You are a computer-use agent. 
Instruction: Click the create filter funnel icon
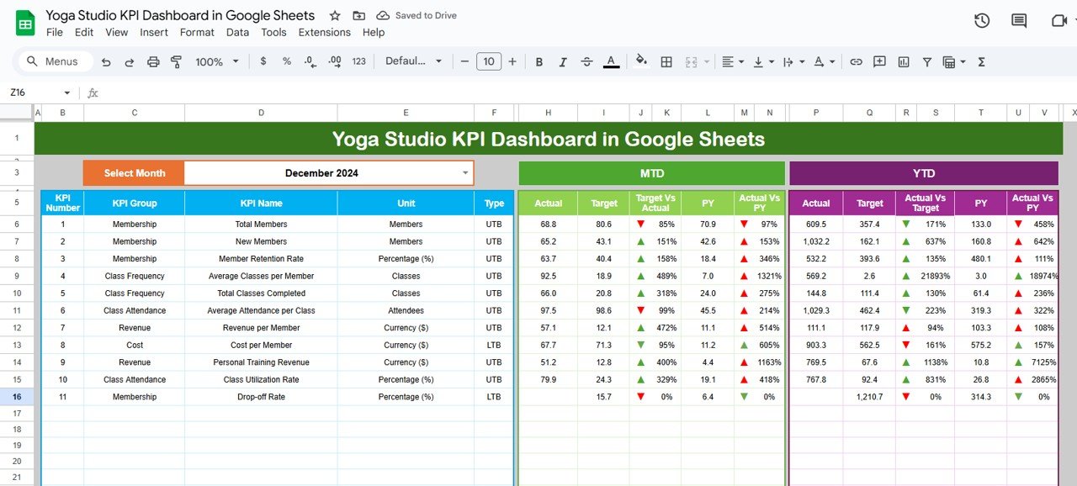(x=926, y=61)
